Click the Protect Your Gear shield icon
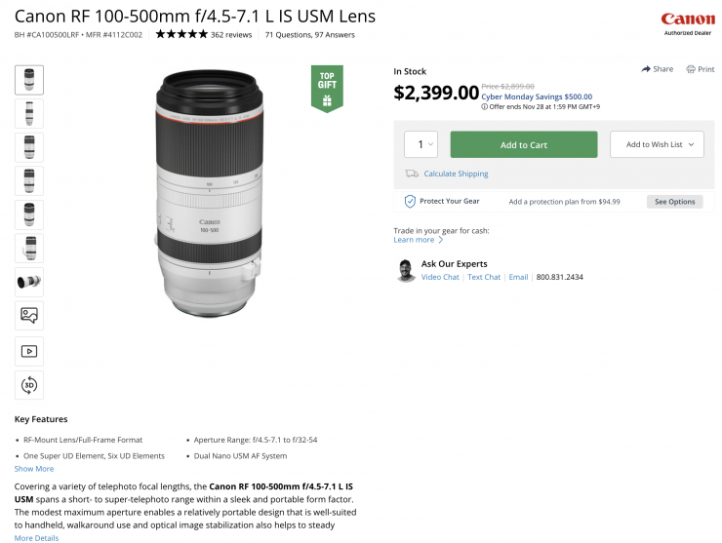 click(x=411, y=201)
